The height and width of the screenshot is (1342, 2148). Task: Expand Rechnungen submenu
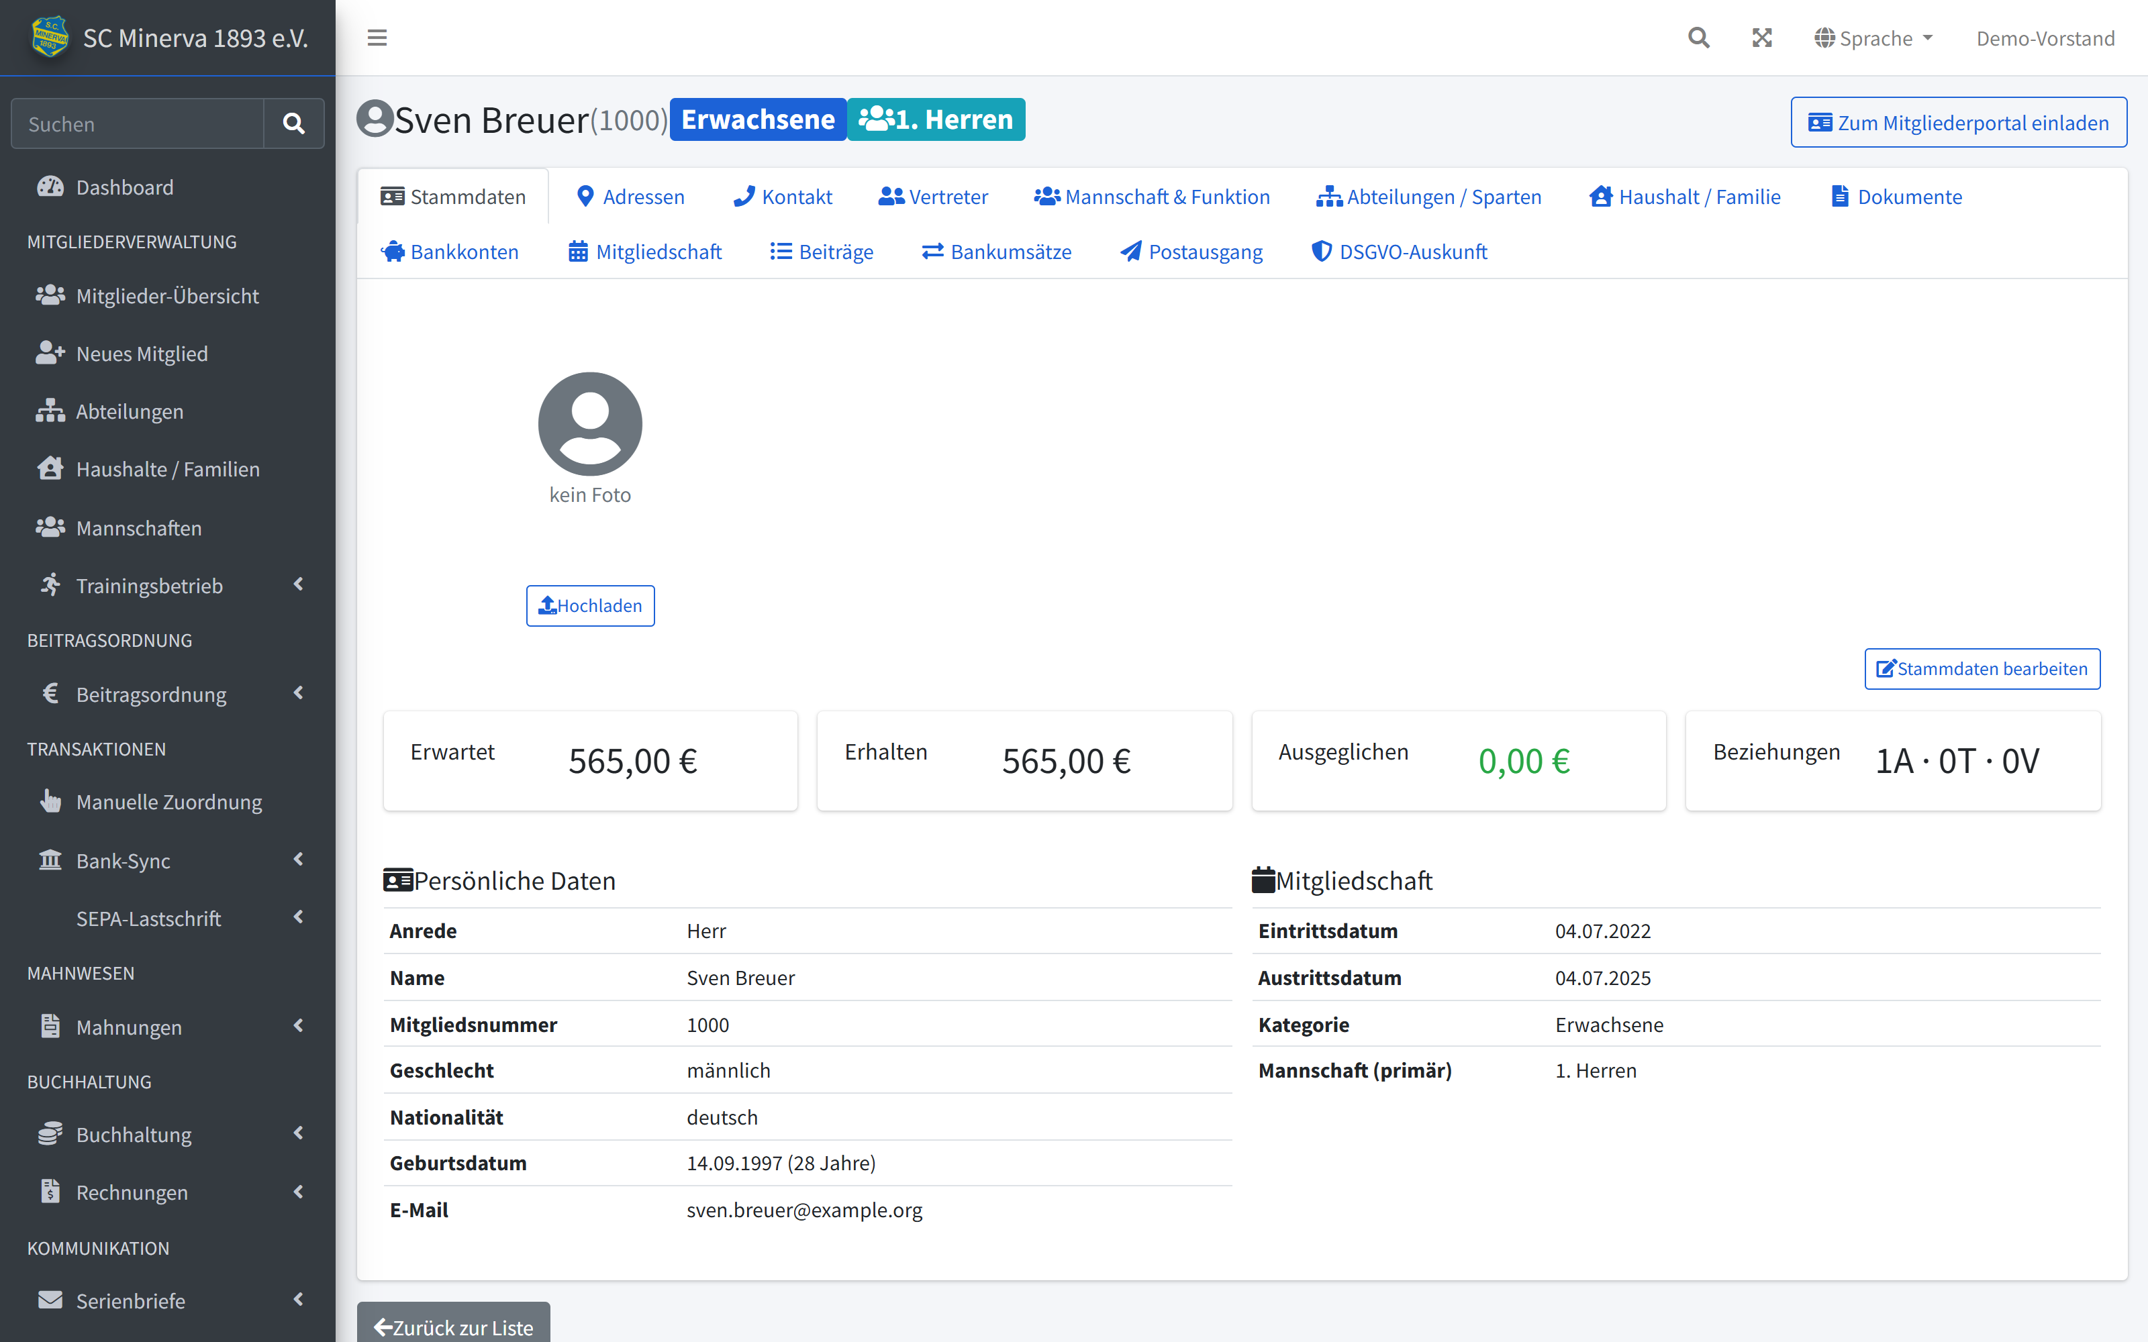click(168, 1192)
